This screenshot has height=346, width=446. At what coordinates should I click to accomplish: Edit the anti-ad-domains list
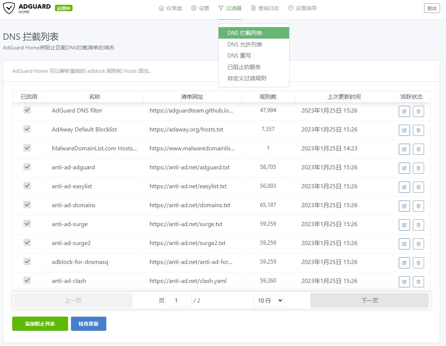pyautogui.click(x=404, y=206)
